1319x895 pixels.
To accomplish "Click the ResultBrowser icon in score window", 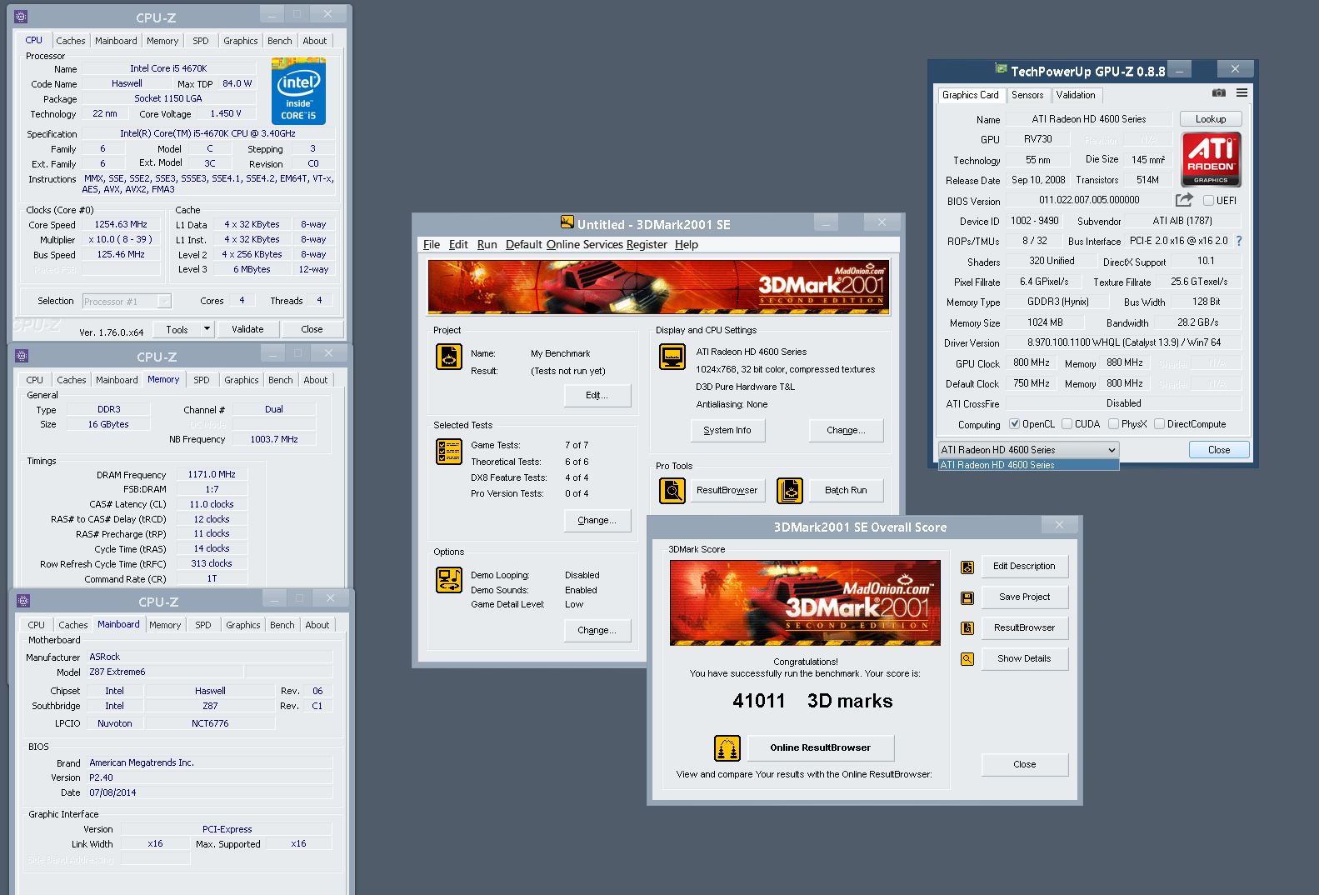I will (967, 628).
